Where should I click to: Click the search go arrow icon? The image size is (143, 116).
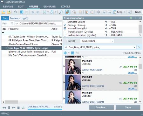point(139,47)
